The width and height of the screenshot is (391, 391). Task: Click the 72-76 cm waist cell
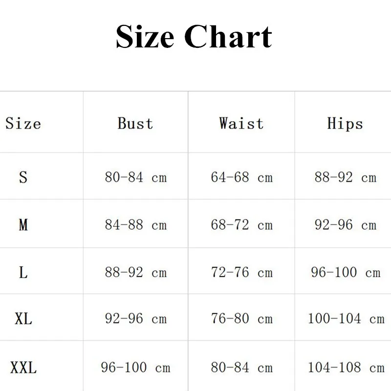point(241,272)
